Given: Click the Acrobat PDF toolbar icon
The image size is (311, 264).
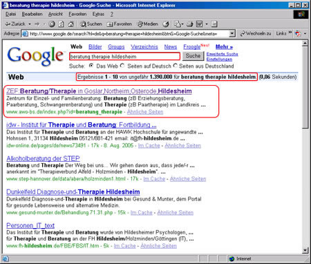Looking at the screenshot, I should coord(298,34).
